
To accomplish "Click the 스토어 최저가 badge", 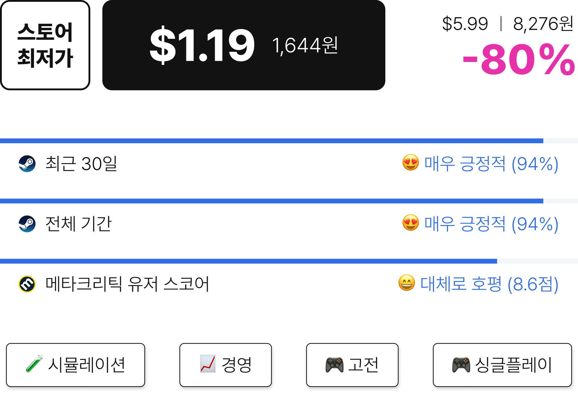I will [45, 45].
